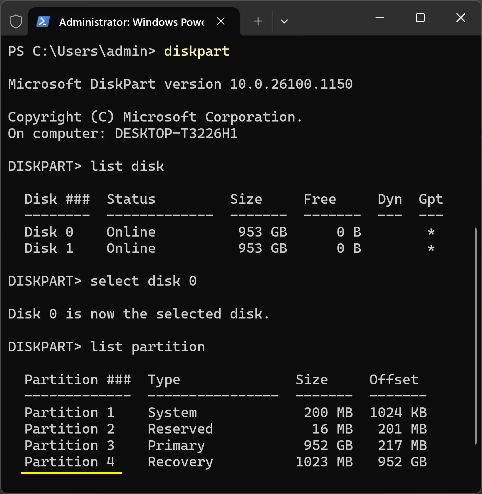The height and width of the screenshot is (494, 482).
Task: Click the 'Microsoft DiskPart version 10.0.26100.1150' line
Action: click(x=180, y=84)
